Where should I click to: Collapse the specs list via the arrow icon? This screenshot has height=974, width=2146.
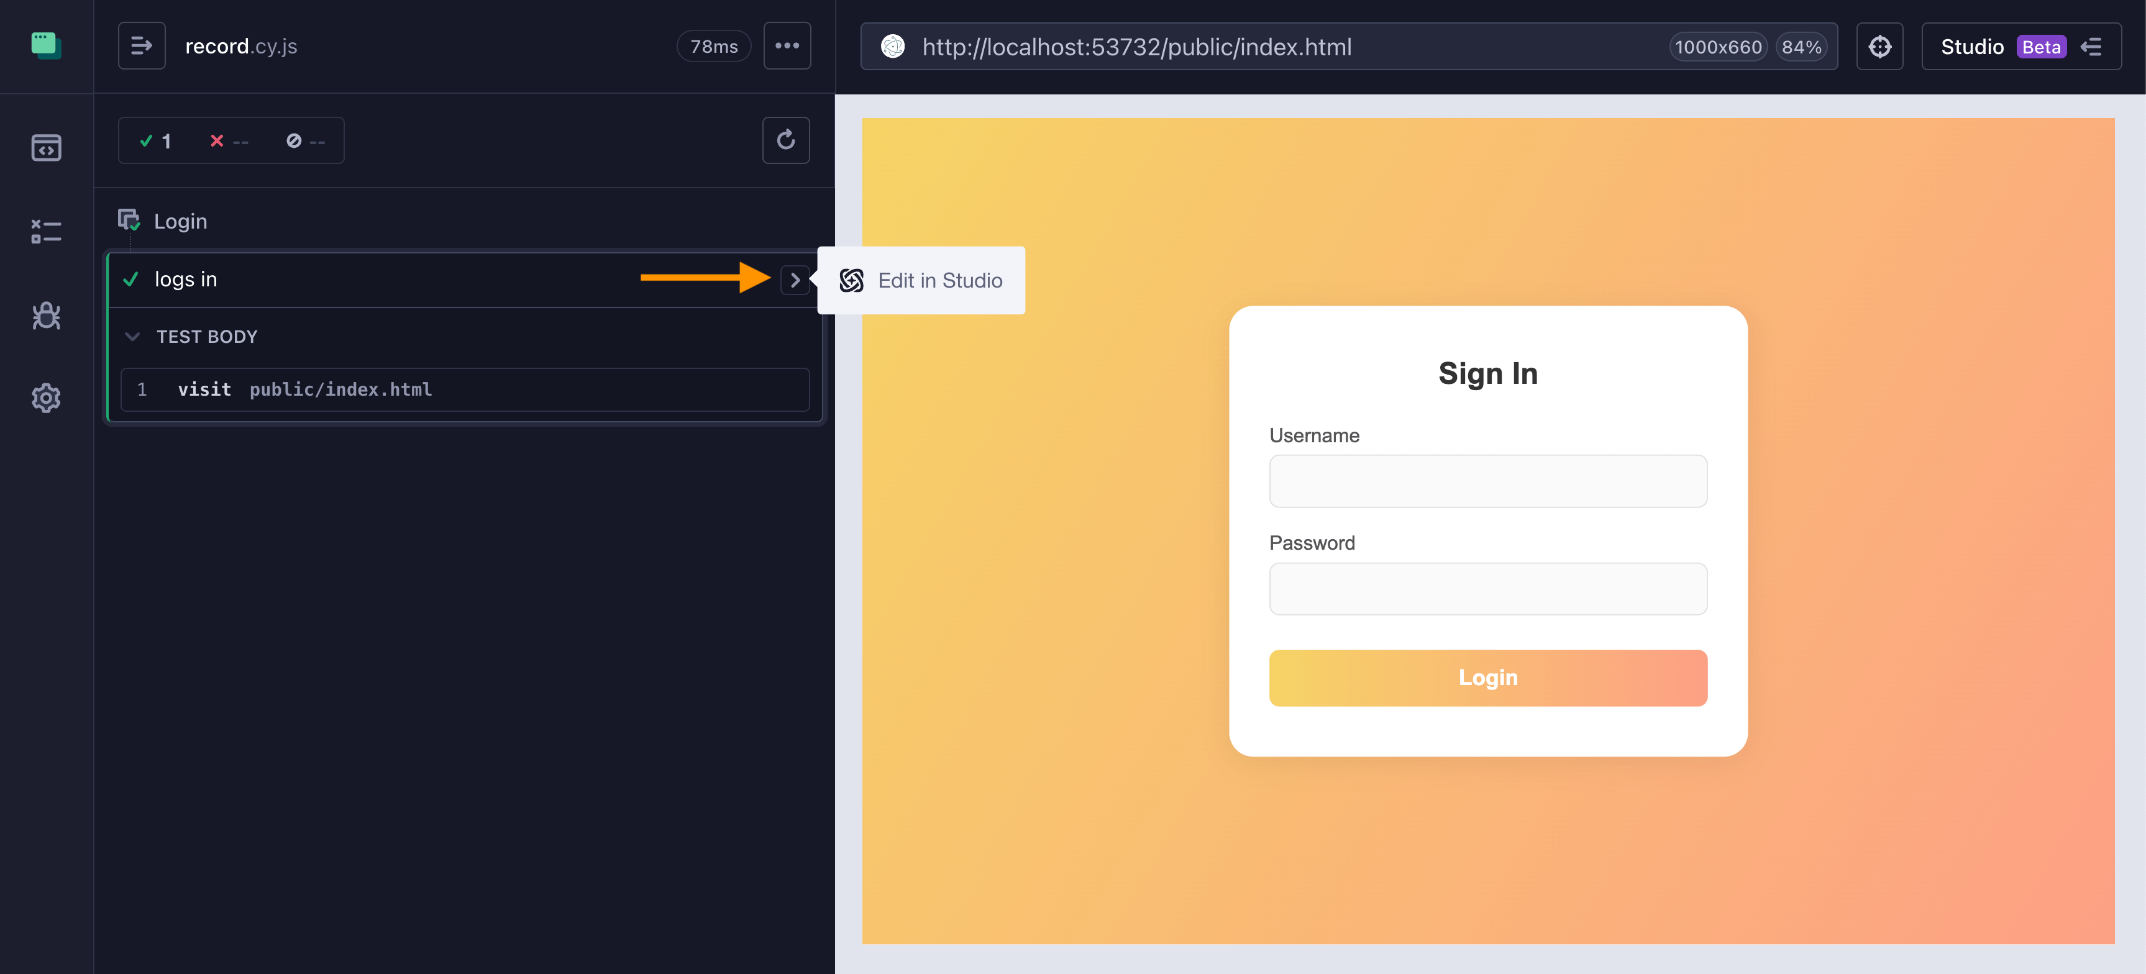click(x=142, y=45)
